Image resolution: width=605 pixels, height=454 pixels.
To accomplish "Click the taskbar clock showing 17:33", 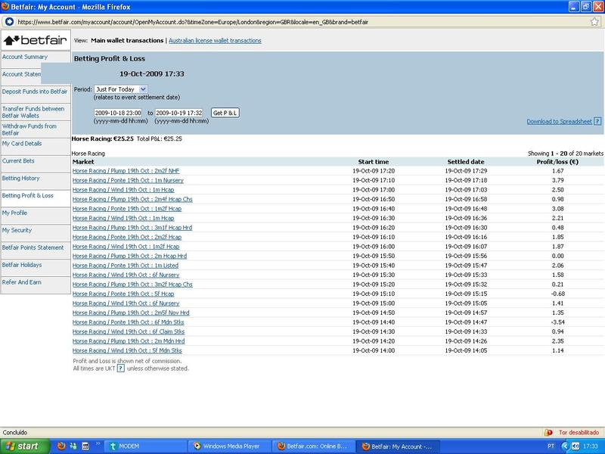I will coord(591,446).
